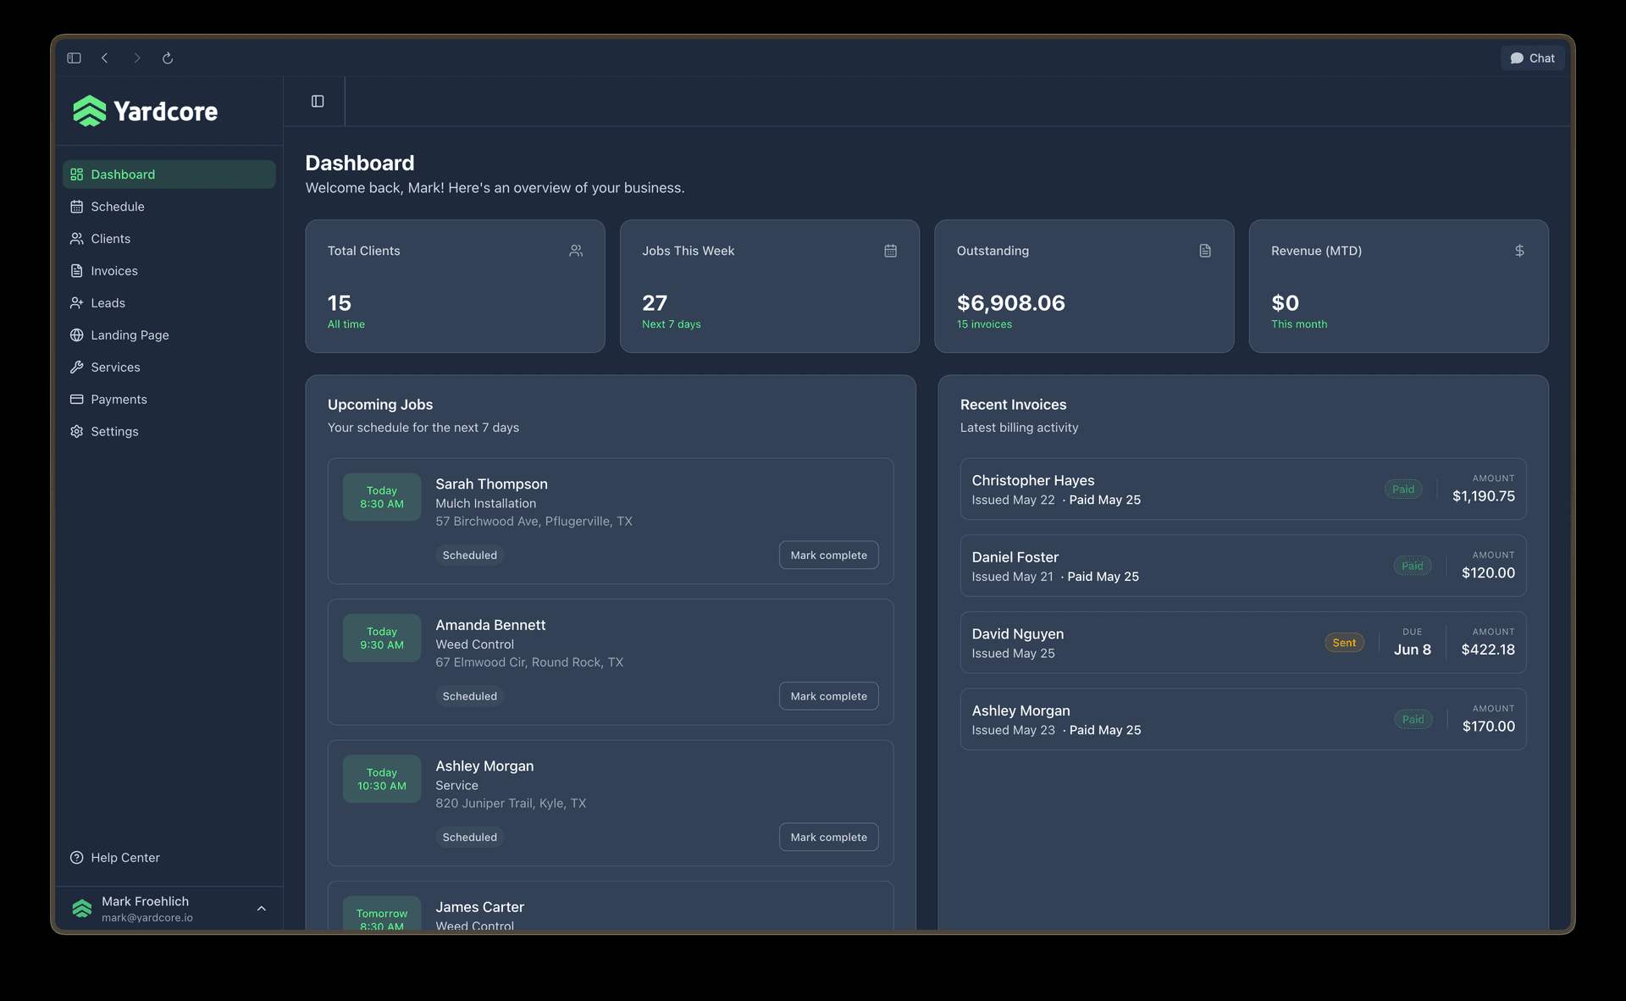Click the $1,190.75 invoice amount
Image resolution: width=1626 pixels, height=1001 pixels.
(x=1484, y=496)
